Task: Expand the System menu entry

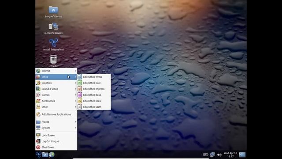Action: point(56,128)
